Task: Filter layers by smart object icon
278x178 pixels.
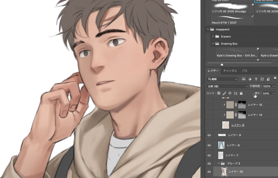Action: tap(268, 79)
